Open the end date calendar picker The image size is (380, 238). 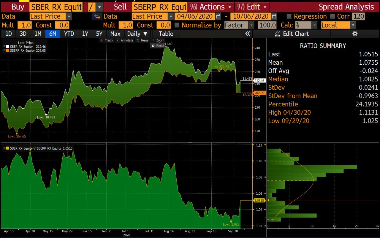tap(274, 17)
